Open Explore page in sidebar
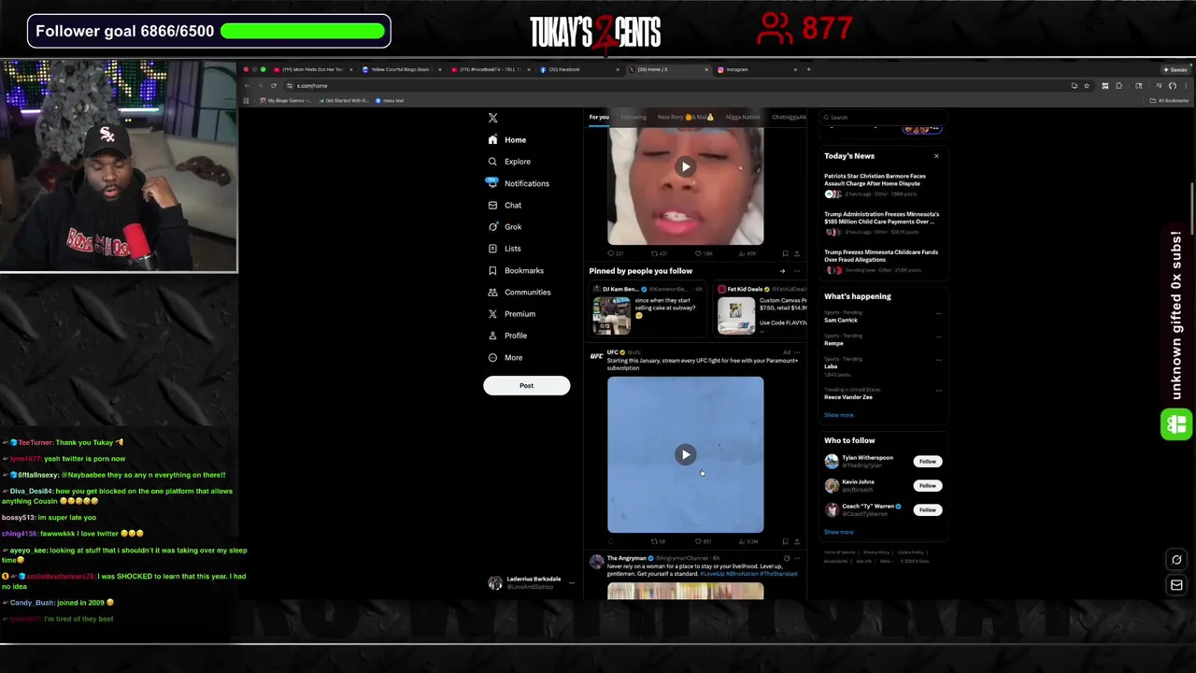Screen dimensions: 1196x673 tap(509, 162)
